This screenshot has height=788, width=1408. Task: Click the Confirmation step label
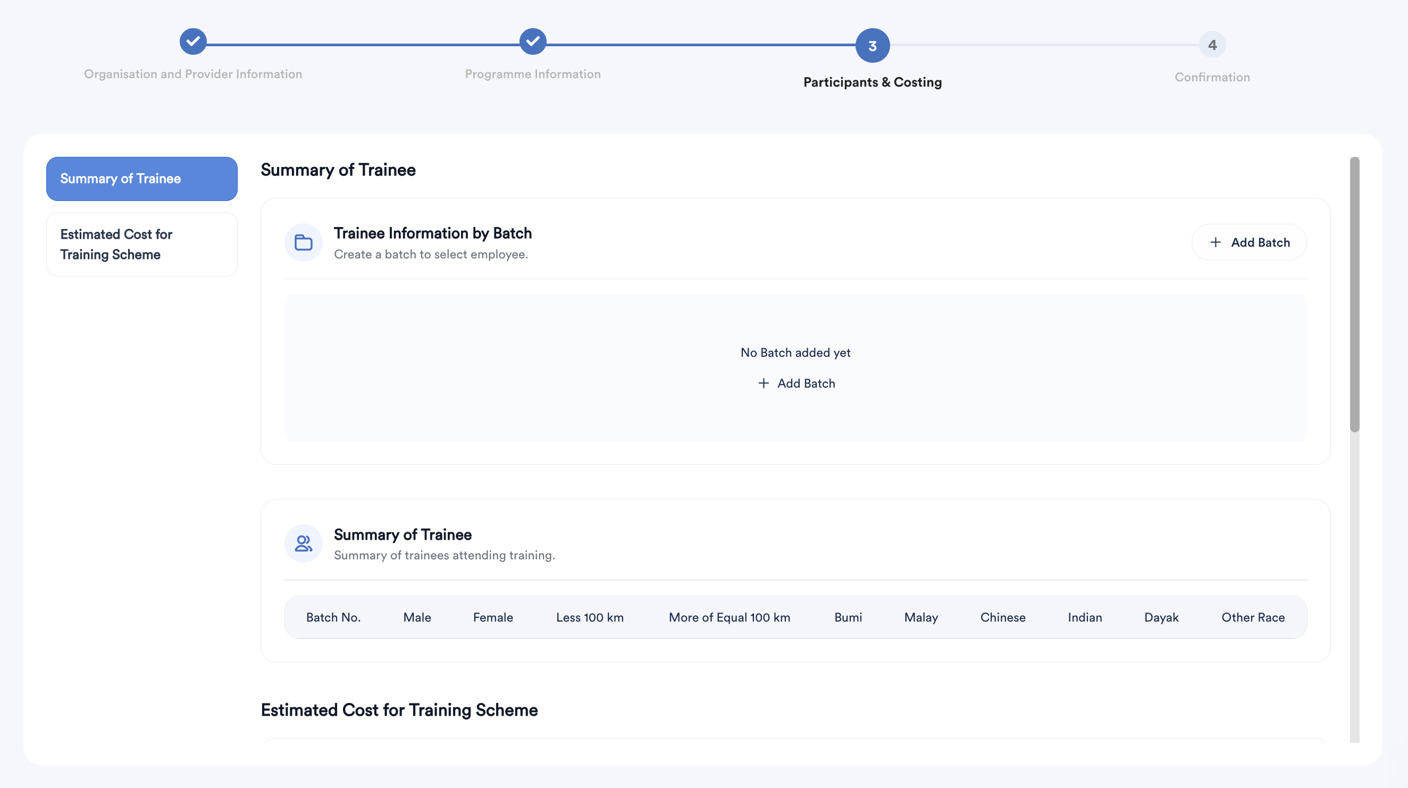click(1212, 77)
